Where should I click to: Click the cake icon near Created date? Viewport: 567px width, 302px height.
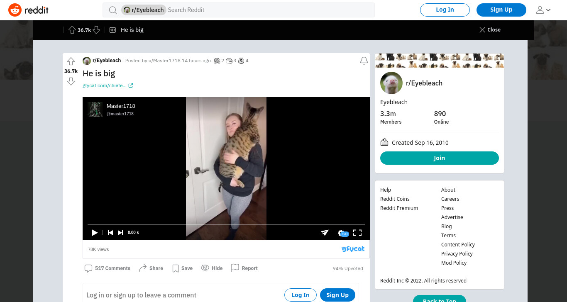(x=384, y=142)
